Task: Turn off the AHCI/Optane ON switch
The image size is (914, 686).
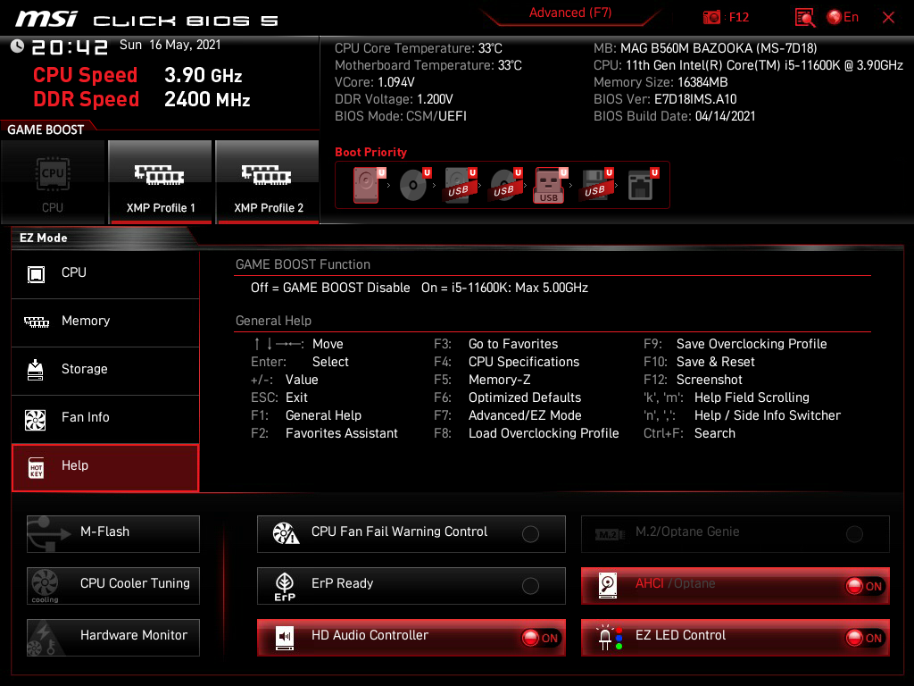Action: [865, 586]
